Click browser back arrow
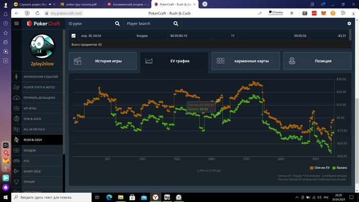The width and height of the screenshot is (359, 202). pyautogui.click(x=17, y=13)
